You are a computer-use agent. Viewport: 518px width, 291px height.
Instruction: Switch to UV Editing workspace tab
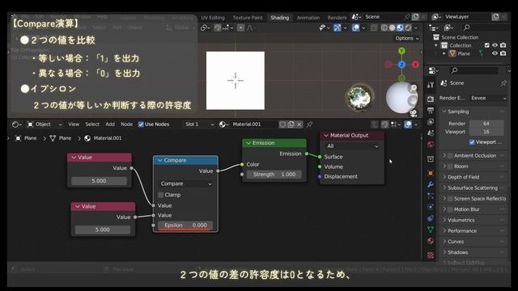pyautogui.click(x=213, y=18)
